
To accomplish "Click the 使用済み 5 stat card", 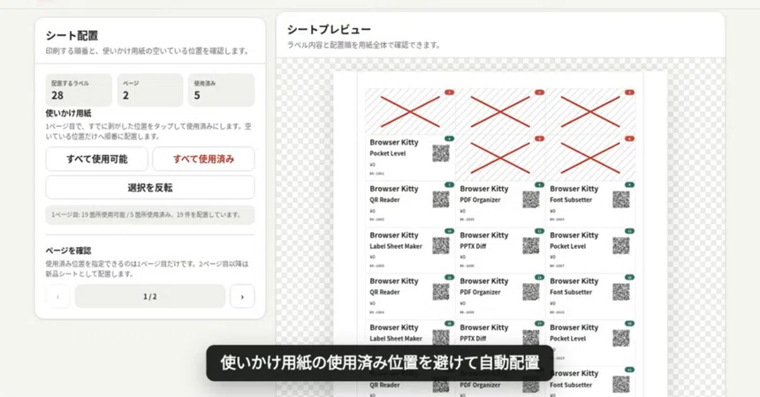I will (x=221, y=90).
